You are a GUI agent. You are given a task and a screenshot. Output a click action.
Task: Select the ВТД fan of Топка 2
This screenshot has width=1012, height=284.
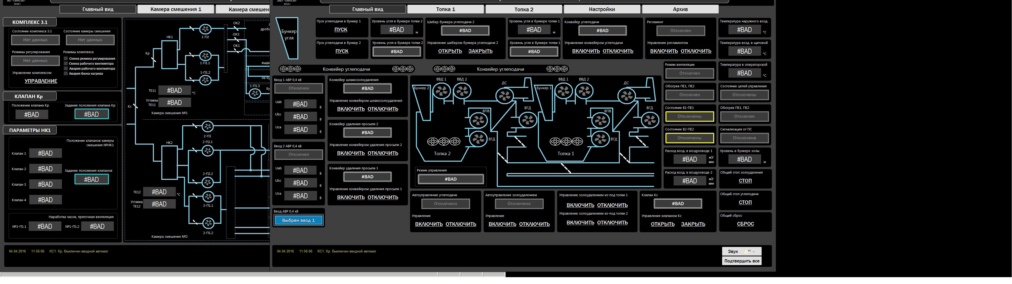[x=478, y=139]
